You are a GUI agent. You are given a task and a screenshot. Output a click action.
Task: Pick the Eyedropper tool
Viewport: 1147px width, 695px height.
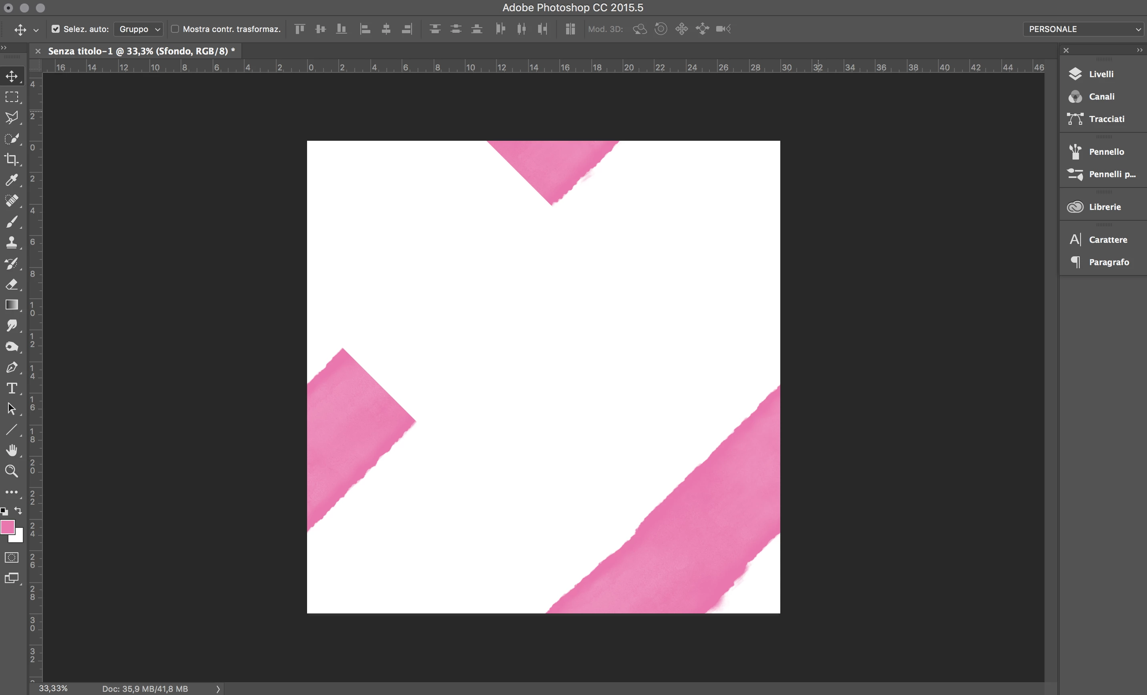pos(12,180)
